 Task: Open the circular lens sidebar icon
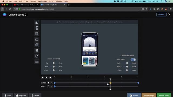37,45
